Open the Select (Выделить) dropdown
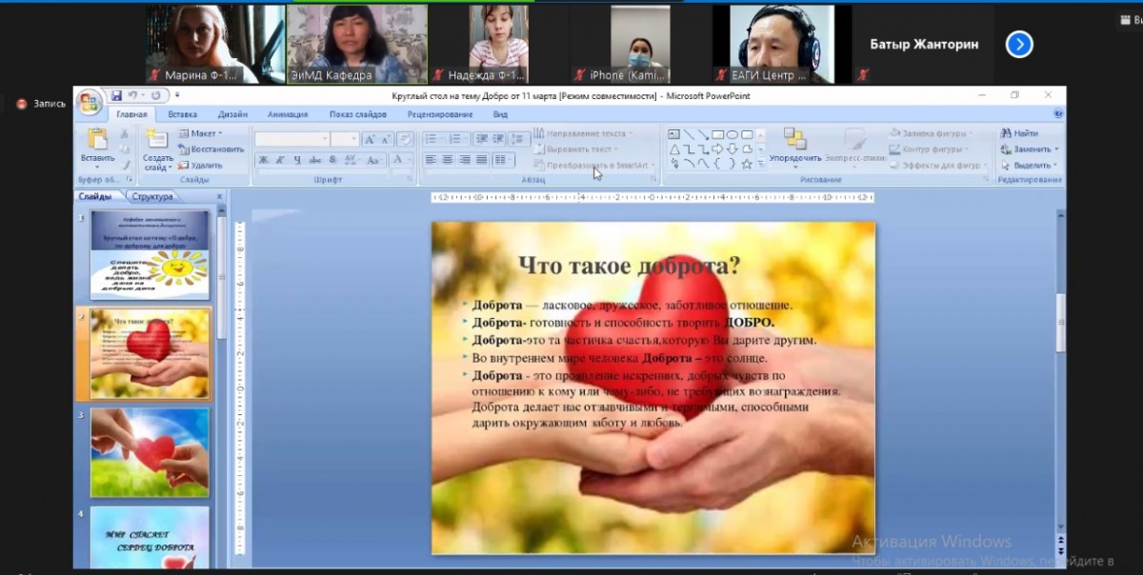The height and width of the screenshot is (575, 1143). tap(1055, 165)
